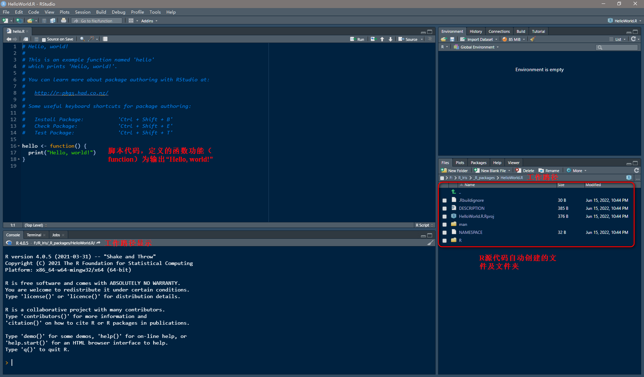Select the man folder checkbox
644x377 pixels.
(444, 224)
